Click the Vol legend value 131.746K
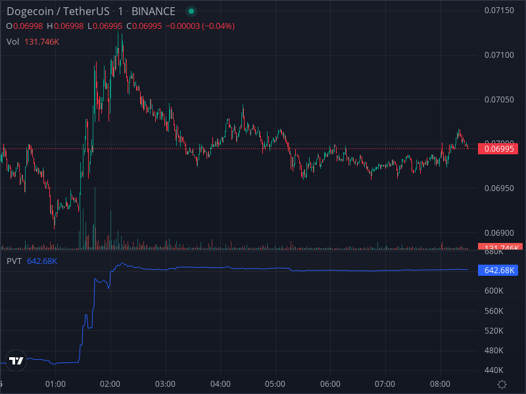 point(41,42)
